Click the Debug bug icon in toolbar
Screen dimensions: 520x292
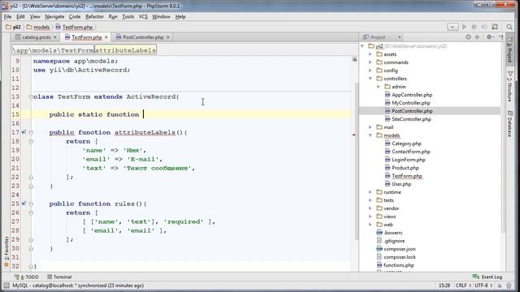474,27
